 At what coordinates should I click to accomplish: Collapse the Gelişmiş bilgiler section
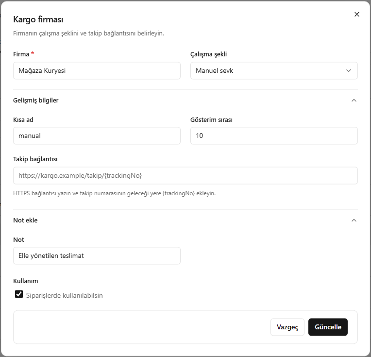[354, 101]
